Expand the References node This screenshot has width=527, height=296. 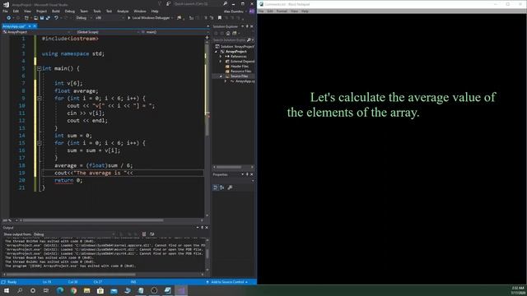coord(221,57)
